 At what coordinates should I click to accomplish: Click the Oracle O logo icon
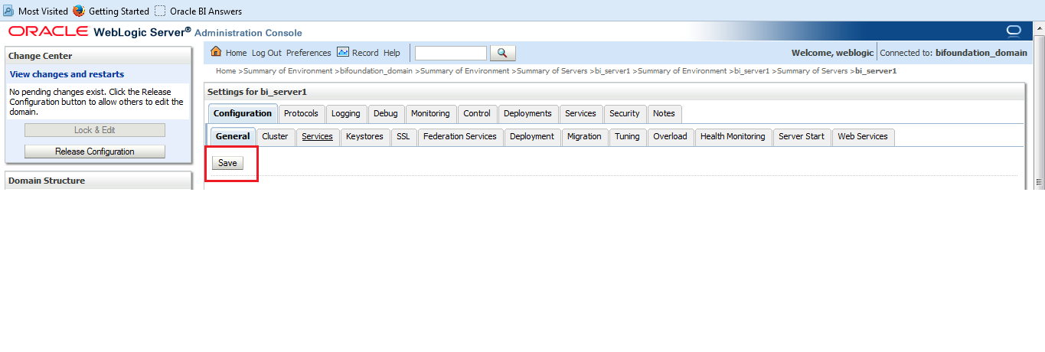[x=1014, y=31]
